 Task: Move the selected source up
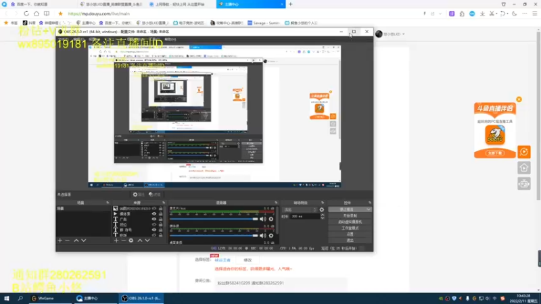pyautogui.click(x=140, y=240)
